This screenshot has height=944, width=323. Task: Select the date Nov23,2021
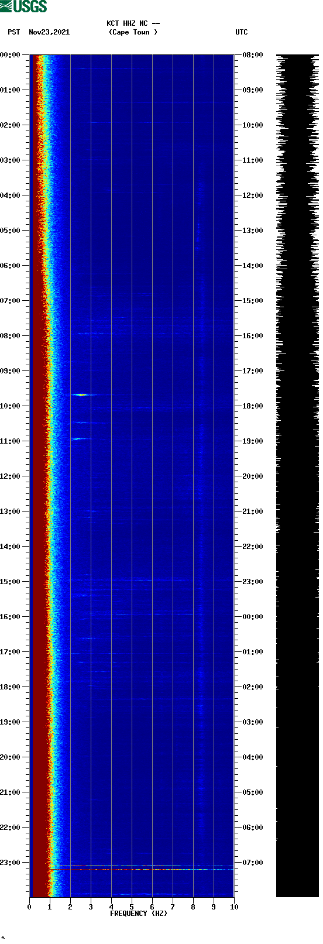coord(49,32)
